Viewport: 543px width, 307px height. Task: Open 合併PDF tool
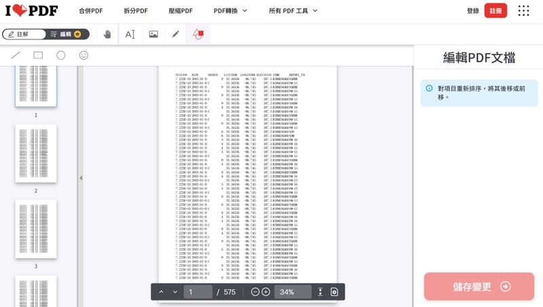tap(91, 11)
